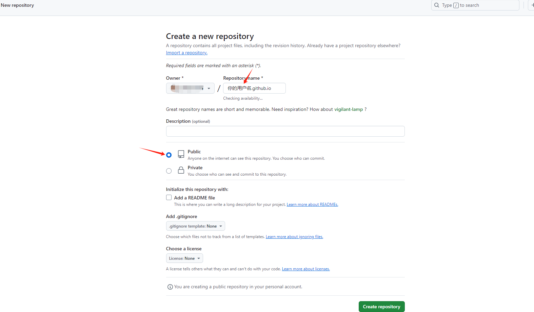Focus the Description text field

coord(285,131)
